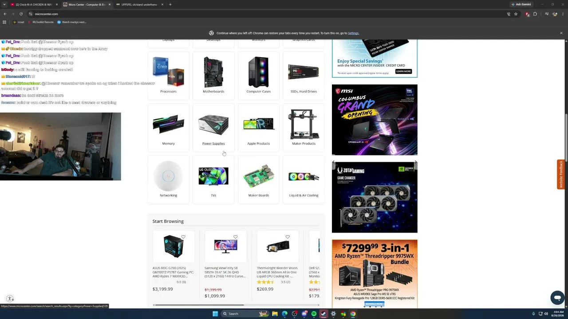This screenshot has height=319, width=568.
Task: Select the Micro Center tab
Action: pyautogui.click(x=87, y=4)
